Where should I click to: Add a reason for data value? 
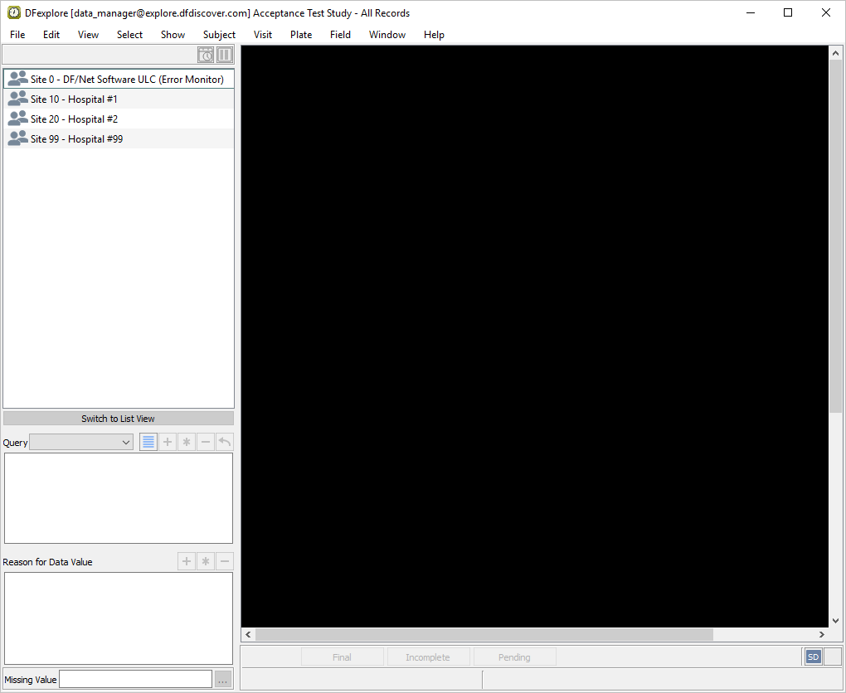pos(187,562)
